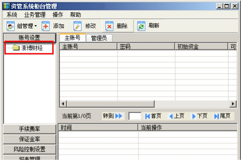Click the page number input field
Image resolution: width=241 pixels, height=166 pixels.
[x=135, y=116]
